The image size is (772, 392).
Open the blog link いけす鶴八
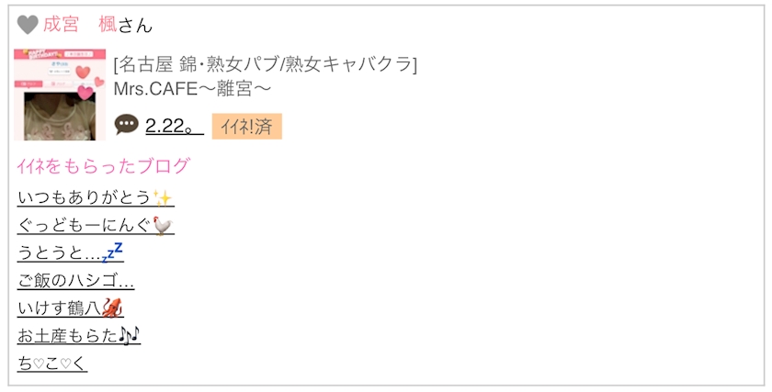click(60, 308)
